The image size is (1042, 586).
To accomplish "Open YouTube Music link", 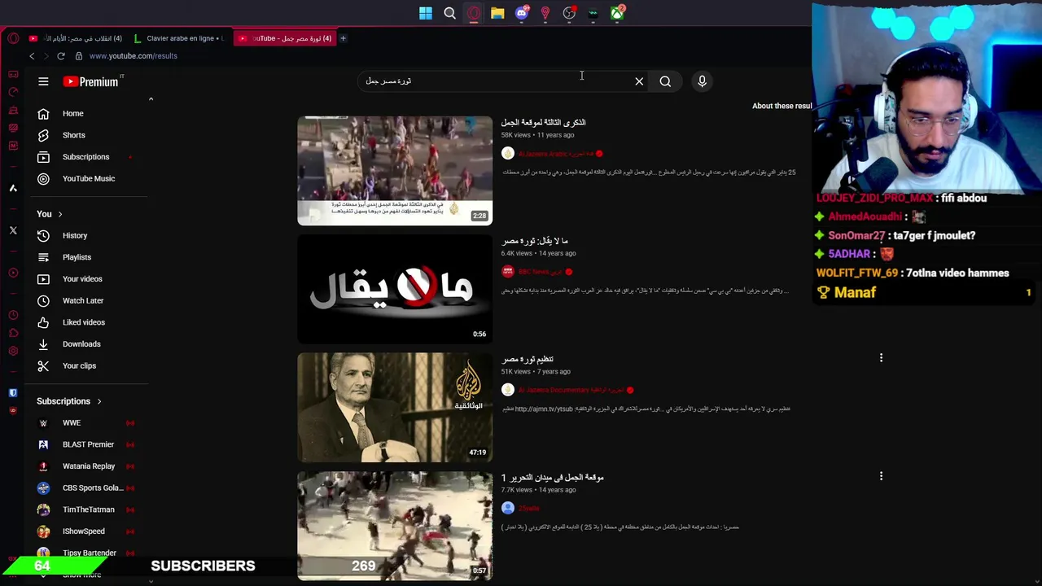I will (88, 178).
